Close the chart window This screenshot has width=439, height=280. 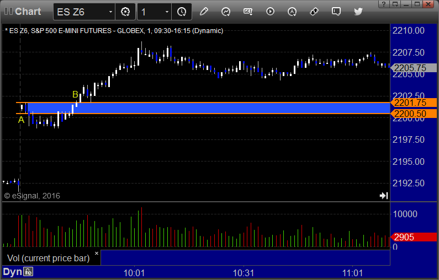coord(429,4)
